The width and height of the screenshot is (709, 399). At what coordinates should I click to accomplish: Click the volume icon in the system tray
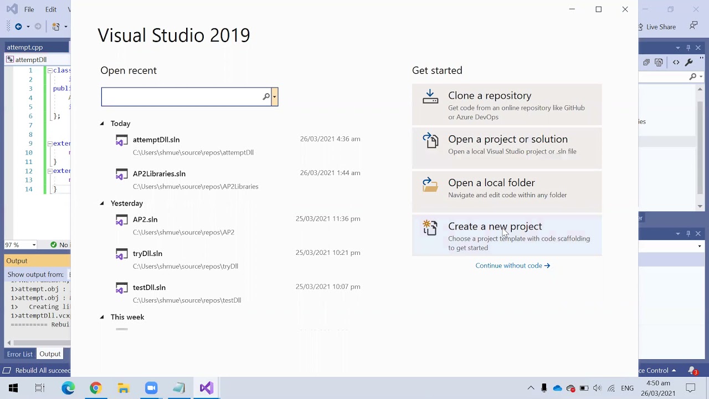tap(597, 388)
